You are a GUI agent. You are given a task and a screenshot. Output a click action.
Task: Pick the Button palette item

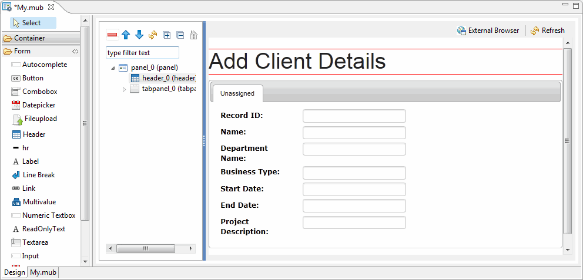coord(28,78)
